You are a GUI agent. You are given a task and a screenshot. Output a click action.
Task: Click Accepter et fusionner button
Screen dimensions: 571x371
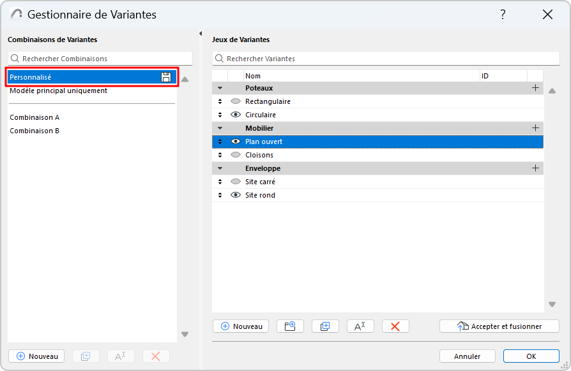click(499, 326)
